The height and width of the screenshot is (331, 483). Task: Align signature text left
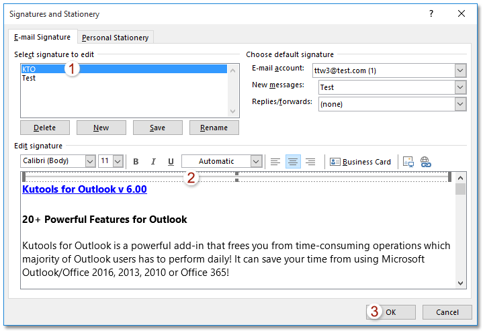[275, 161]
